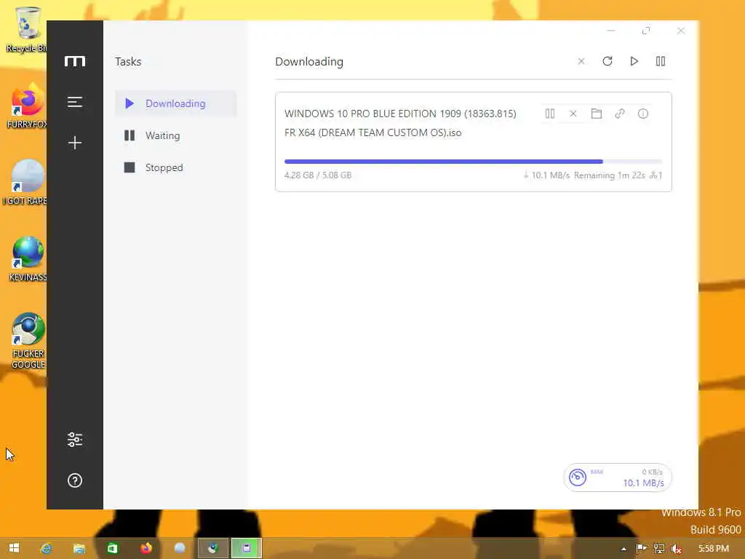Open the Windows Start button
Screen dimensions: 745x559
coord(15,548)
